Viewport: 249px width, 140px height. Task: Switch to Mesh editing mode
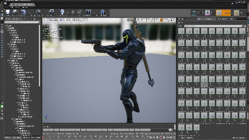(210, 13)
